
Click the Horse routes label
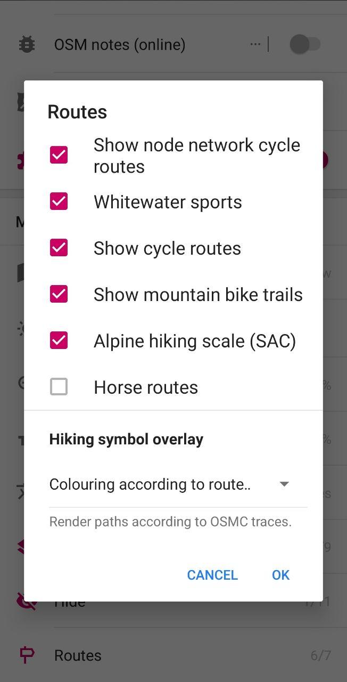point(146,387)
